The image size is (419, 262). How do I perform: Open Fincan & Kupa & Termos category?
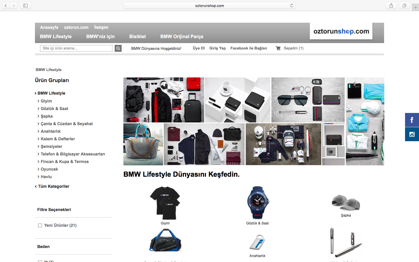coord(65,162)
